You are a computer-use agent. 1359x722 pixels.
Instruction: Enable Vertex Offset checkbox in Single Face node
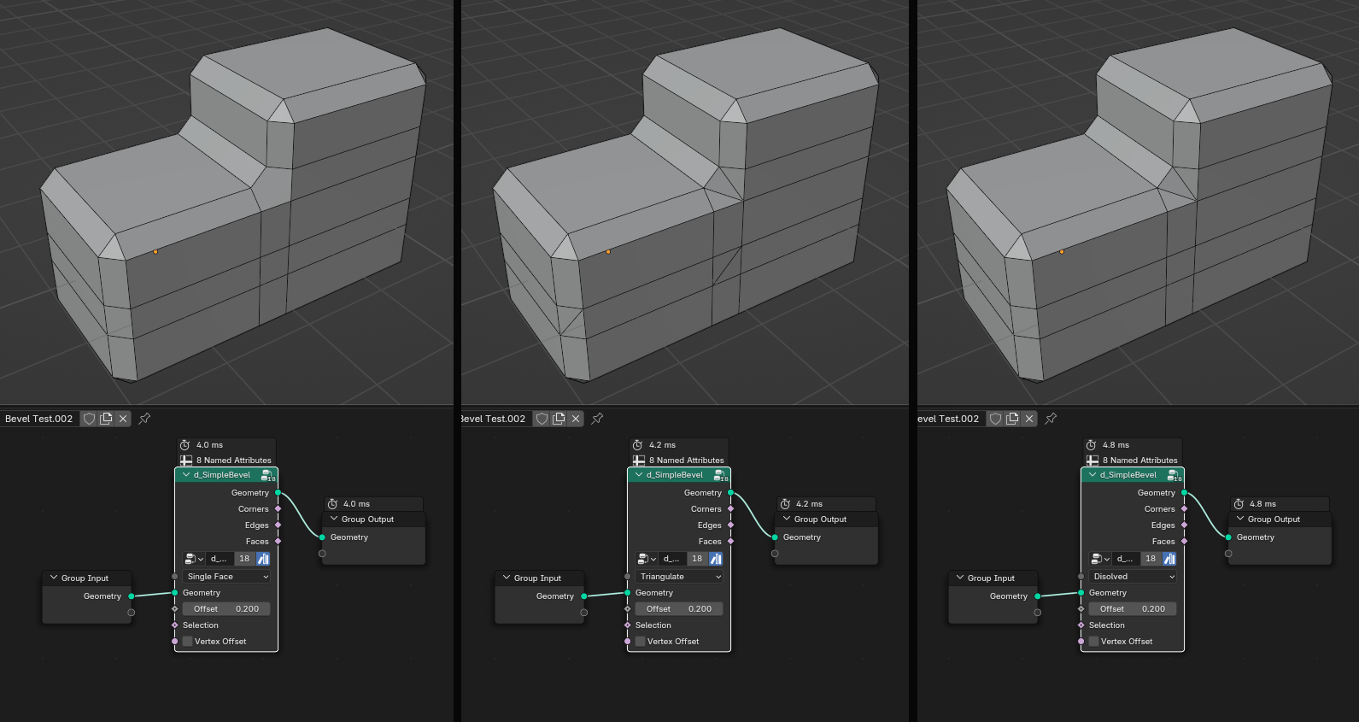[x=188, y=642]
